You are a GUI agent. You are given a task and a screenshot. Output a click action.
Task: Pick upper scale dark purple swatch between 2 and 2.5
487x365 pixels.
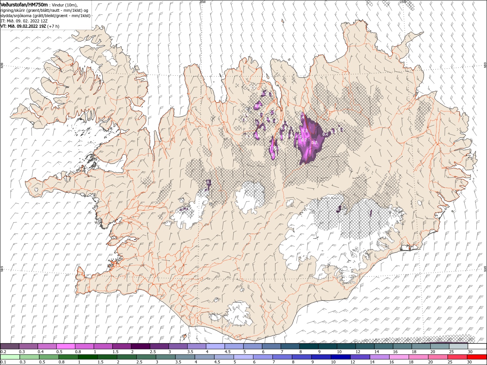(140, 346)
